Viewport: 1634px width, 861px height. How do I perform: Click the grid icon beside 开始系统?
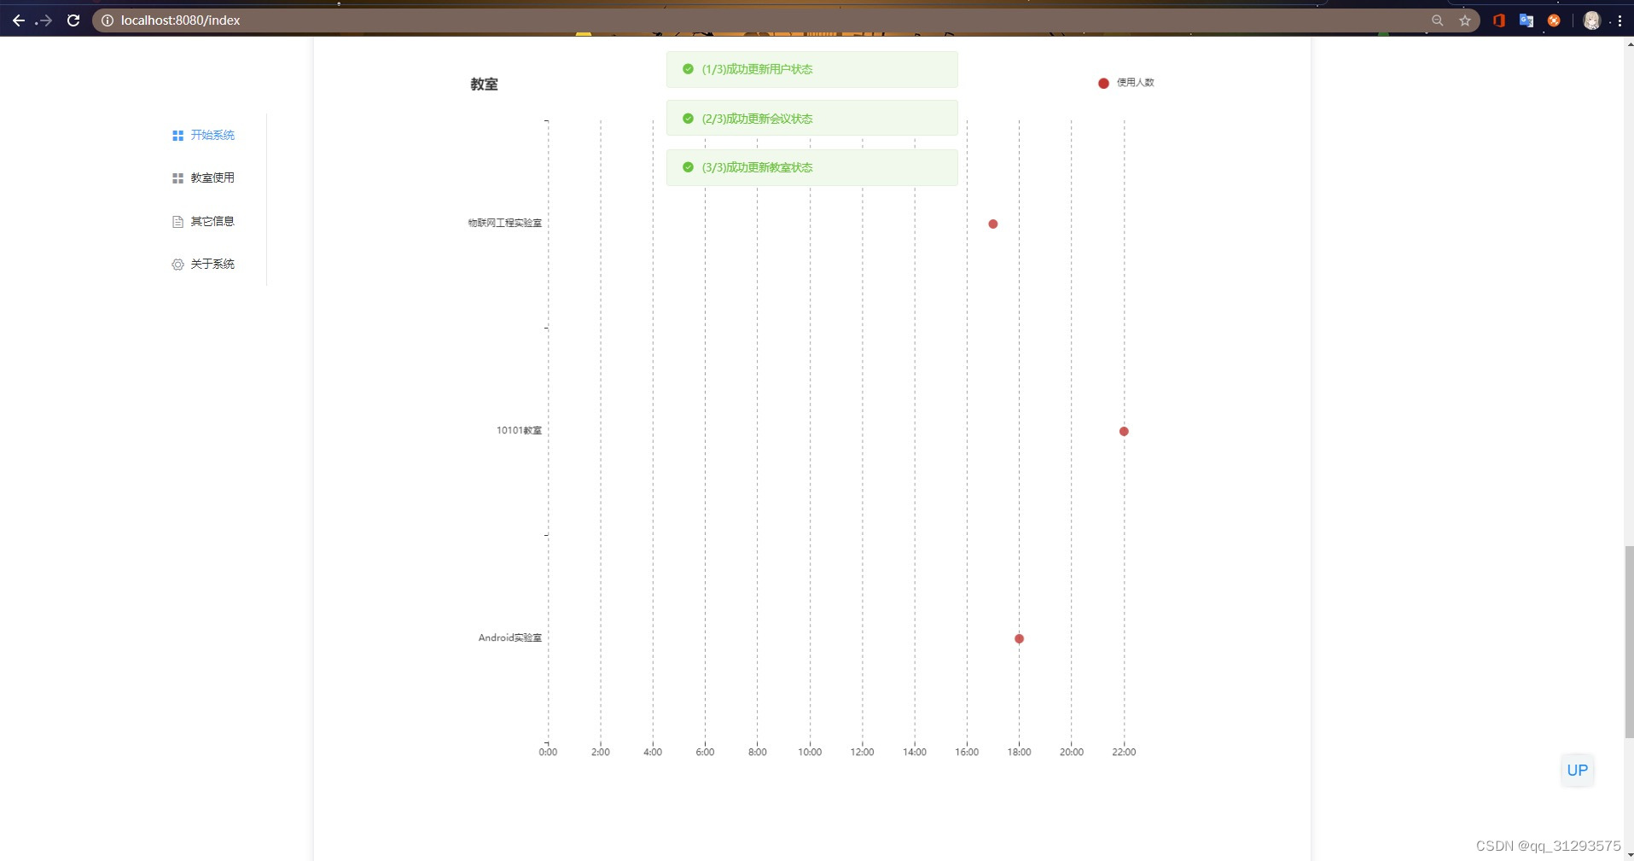(x=177, y=136)
